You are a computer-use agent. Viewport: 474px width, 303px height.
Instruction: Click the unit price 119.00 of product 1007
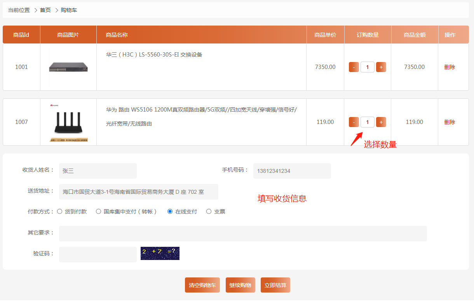pos(325,122)
